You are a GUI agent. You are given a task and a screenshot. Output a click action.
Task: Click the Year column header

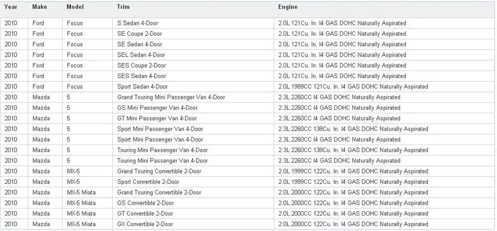tap(11, 7)
